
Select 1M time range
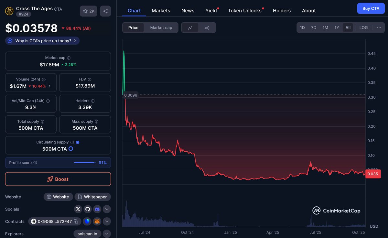(325, 27)
